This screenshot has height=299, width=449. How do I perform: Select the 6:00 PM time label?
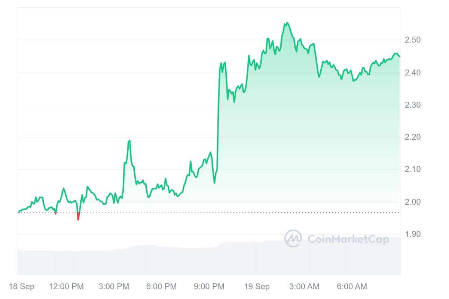[161, 287]
